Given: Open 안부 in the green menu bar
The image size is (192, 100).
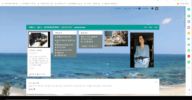Looking at the screenshot, I should (x=156, y=27).
